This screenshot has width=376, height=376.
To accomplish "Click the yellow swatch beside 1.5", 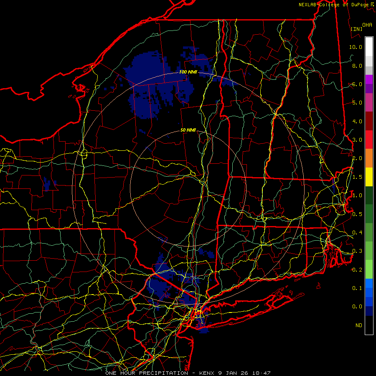I will coord(369,177).
